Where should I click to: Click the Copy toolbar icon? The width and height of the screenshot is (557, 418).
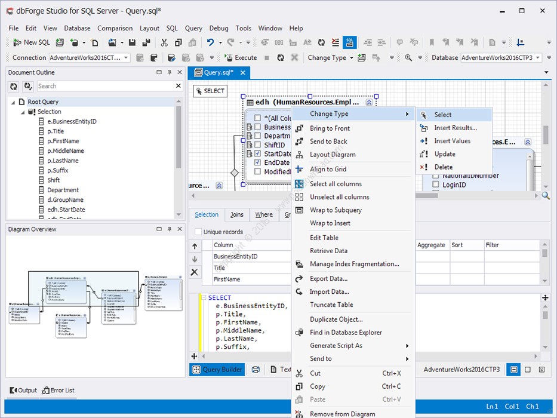coord(179,42)
